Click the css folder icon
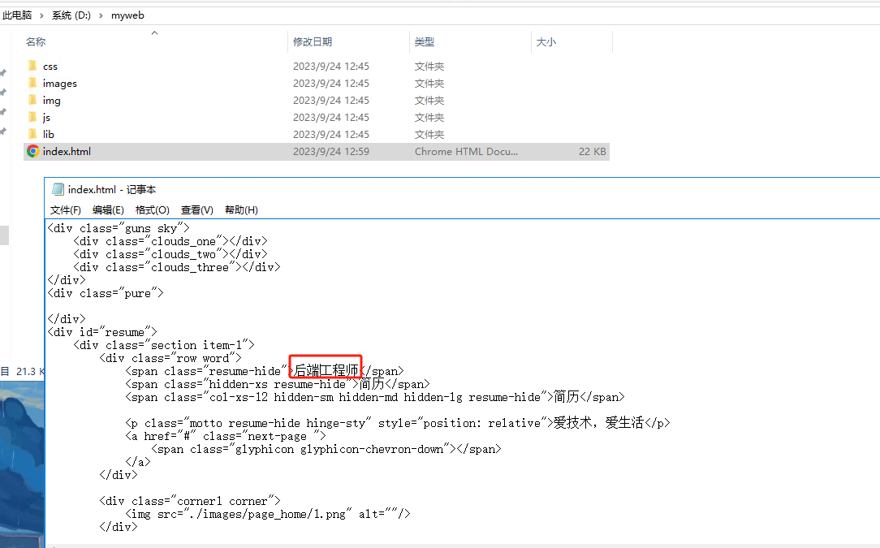The height and width of the screenshot is (548, 880). point(33,66)
